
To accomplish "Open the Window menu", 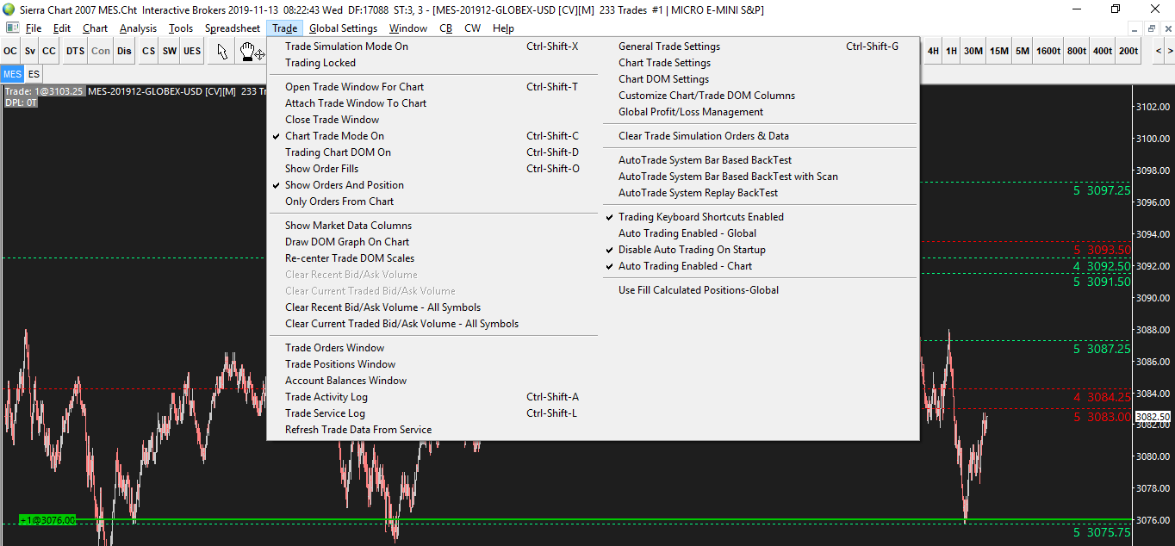I will 408,28.
